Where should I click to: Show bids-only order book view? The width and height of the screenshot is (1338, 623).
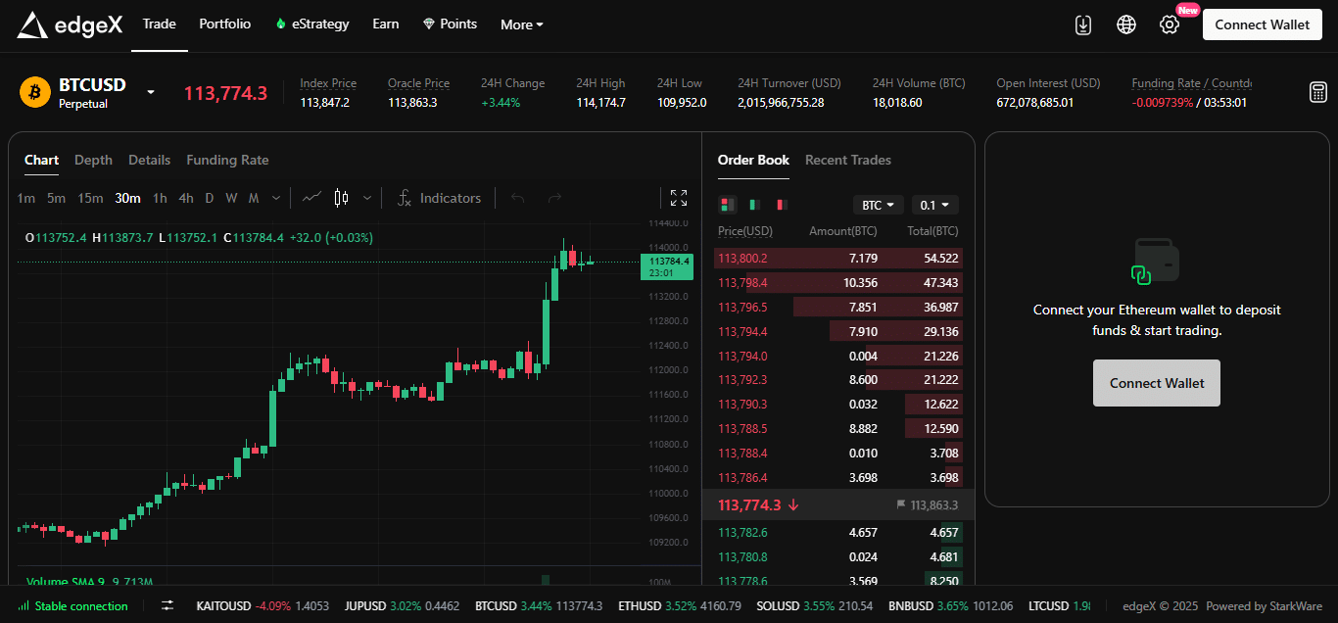[754, 205]
